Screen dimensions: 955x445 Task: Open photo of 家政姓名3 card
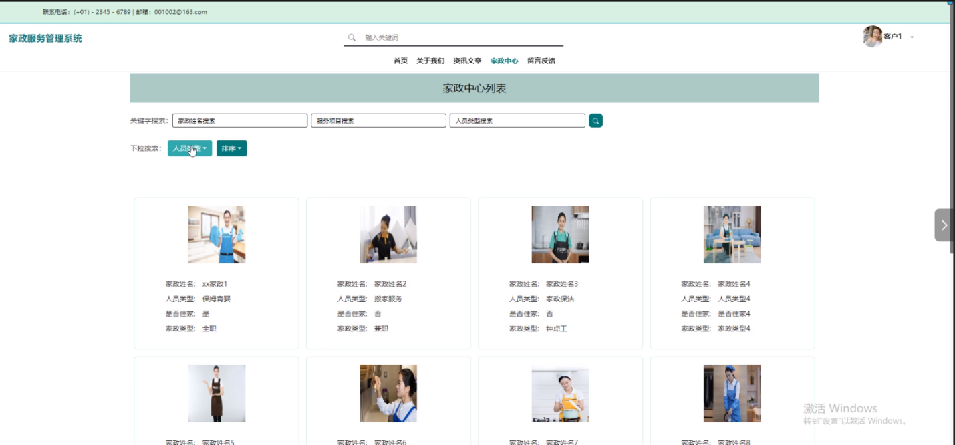(x=560, y=235)
